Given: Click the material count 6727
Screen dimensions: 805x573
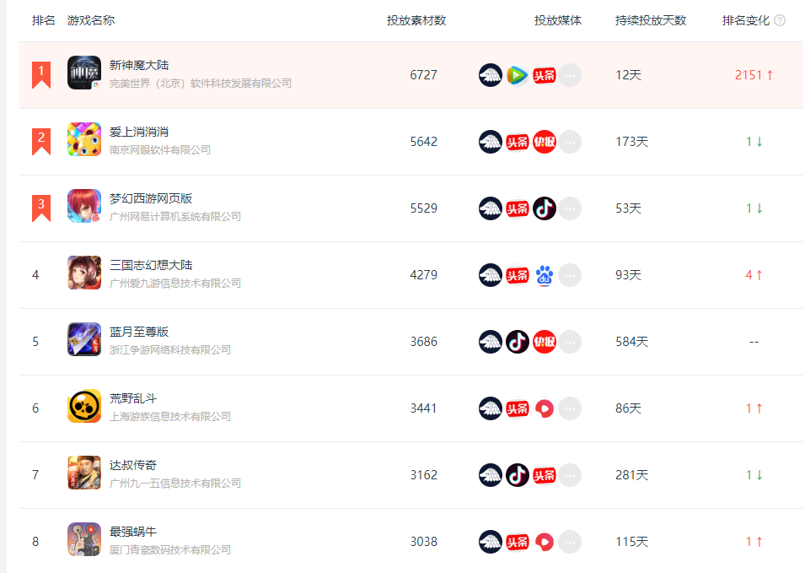Looking at the screenshot, I should (423, 76).
